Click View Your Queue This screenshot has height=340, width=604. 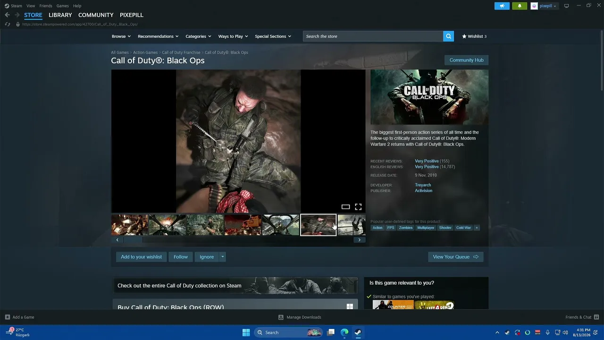point(455,257)
